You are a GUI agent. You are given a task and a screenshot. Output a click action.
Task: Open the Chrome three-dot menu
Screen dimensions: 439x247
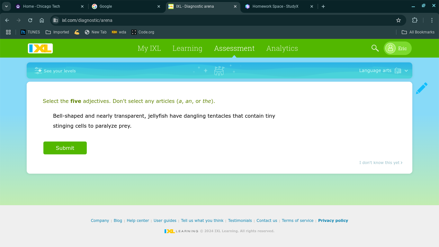click(x=432, y=20)
